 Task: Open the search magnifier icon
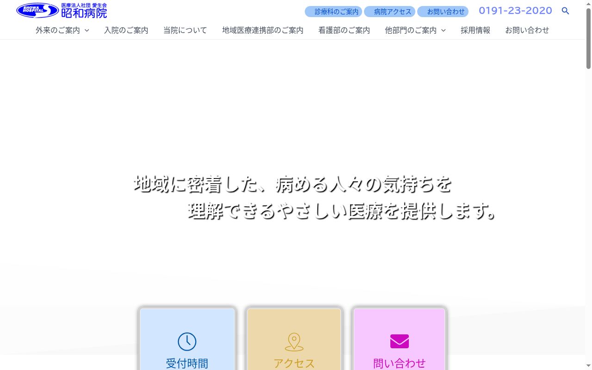click(x=565, y=11)
